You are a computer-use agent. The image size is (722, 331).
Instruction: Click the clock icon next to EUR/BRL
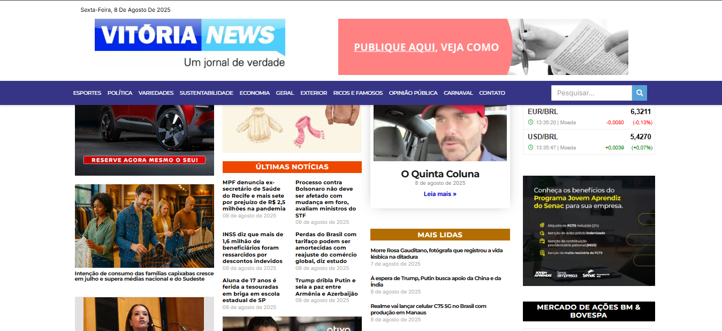tap(530, 122)
